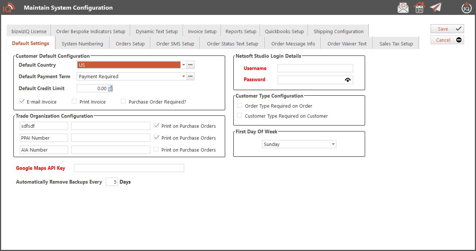
Task: Open ellipsis lookup beside Default Country
Action: (x=191, y=65)
